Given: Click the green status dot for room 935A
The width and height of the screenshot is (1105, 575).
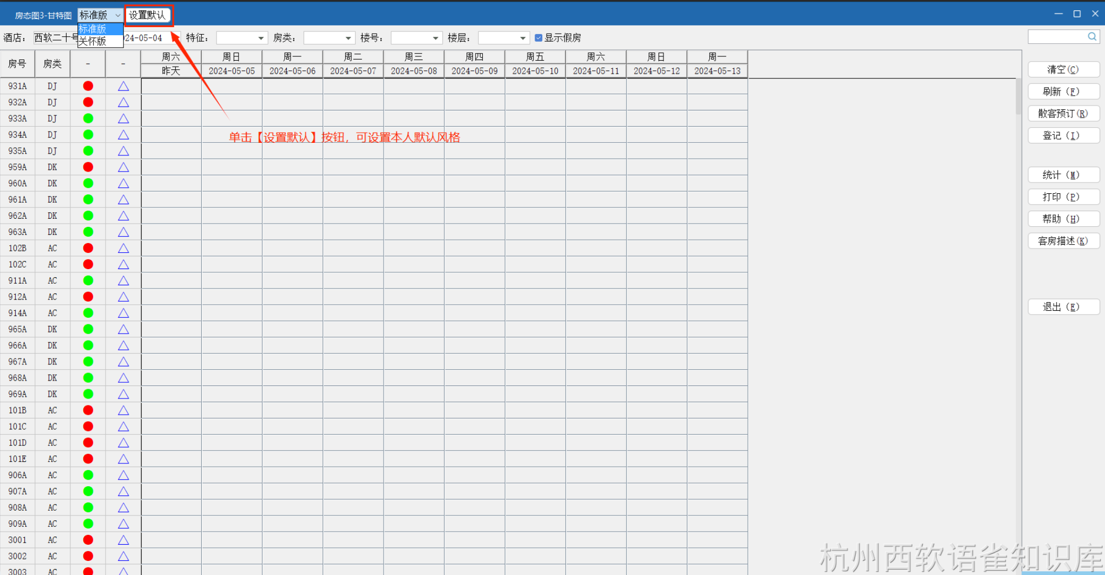Looking at the screenshot, I should coord(88,151).
